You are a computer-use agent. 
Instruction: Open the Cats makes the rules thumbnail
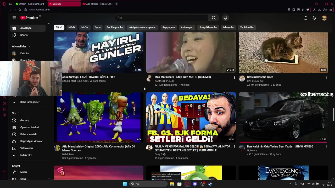[x=283, y=52]
